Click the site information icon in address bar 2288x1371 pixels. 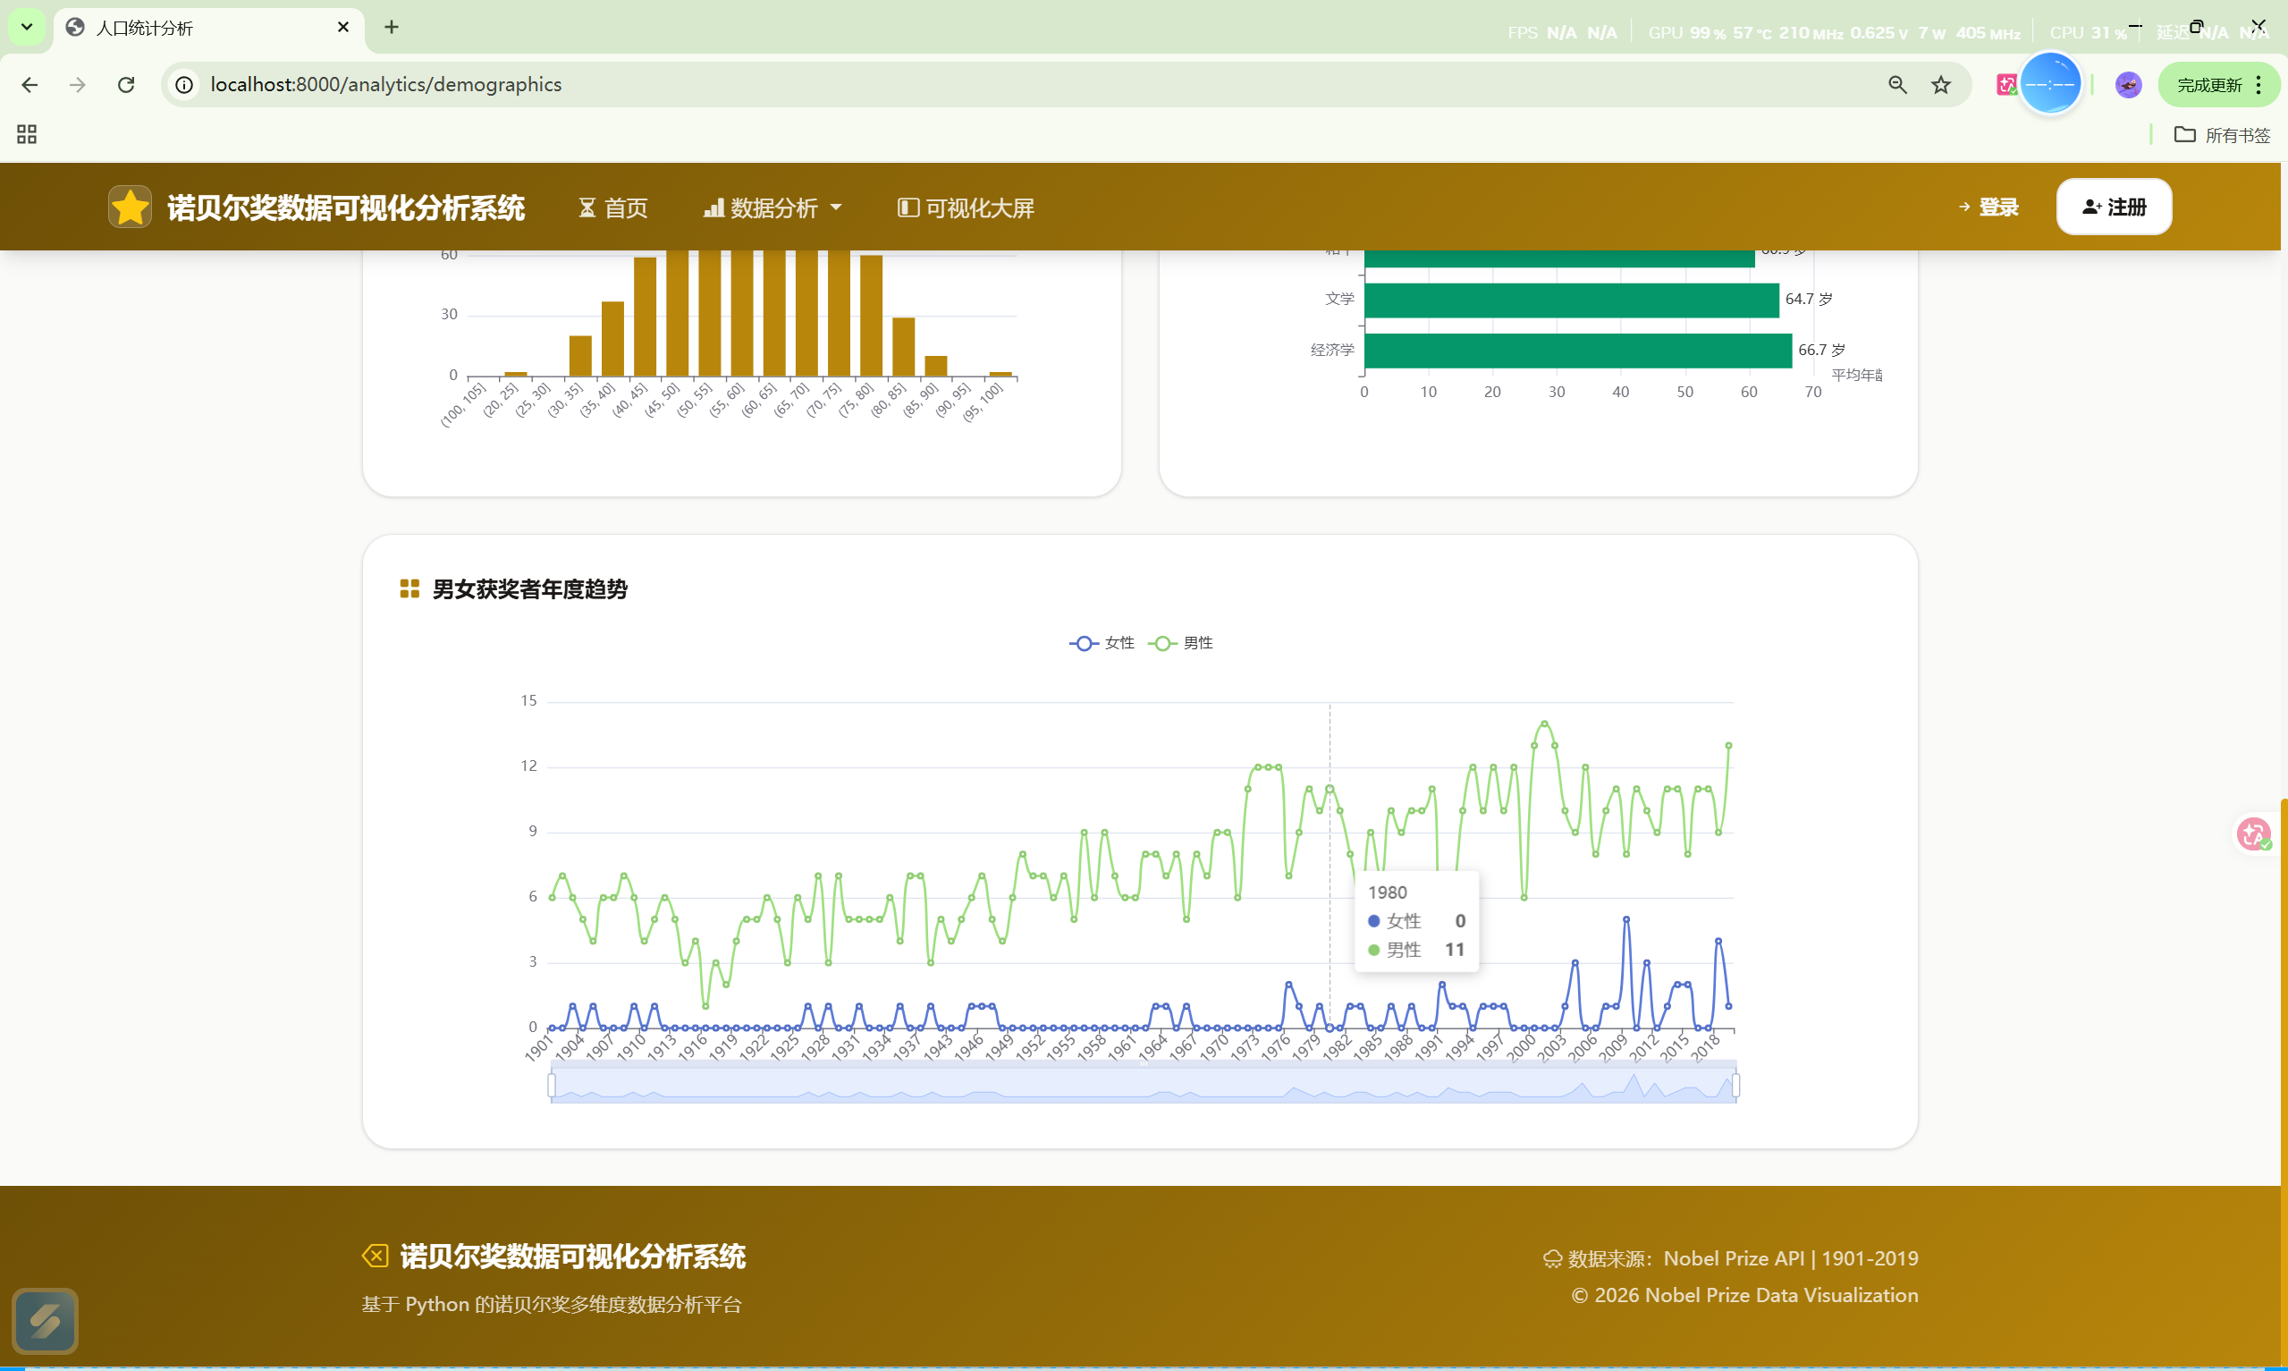coord(185,85)
